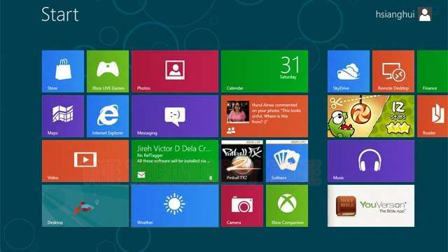Open the Reader tile
This screenshot has height=252, width=448.
[x=433, y=116]
